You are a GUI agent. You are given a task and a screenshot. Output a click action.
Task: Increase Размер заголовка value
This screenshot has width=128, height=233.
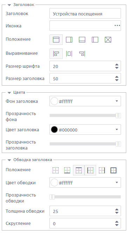[117, 77]
